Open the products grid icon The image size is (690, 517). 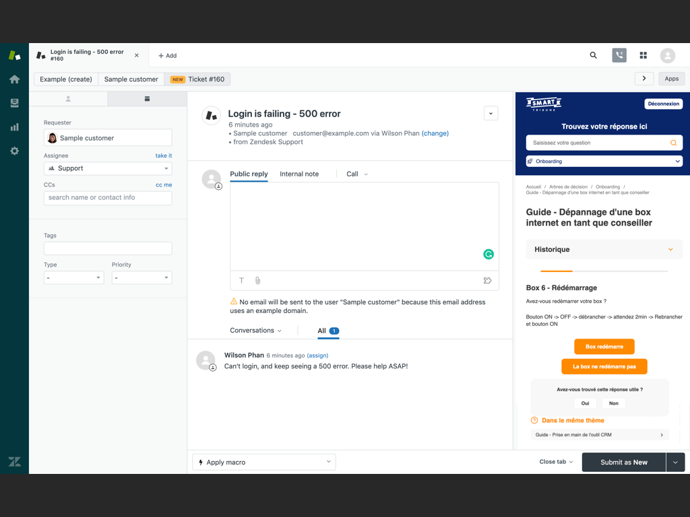(643, 55)
